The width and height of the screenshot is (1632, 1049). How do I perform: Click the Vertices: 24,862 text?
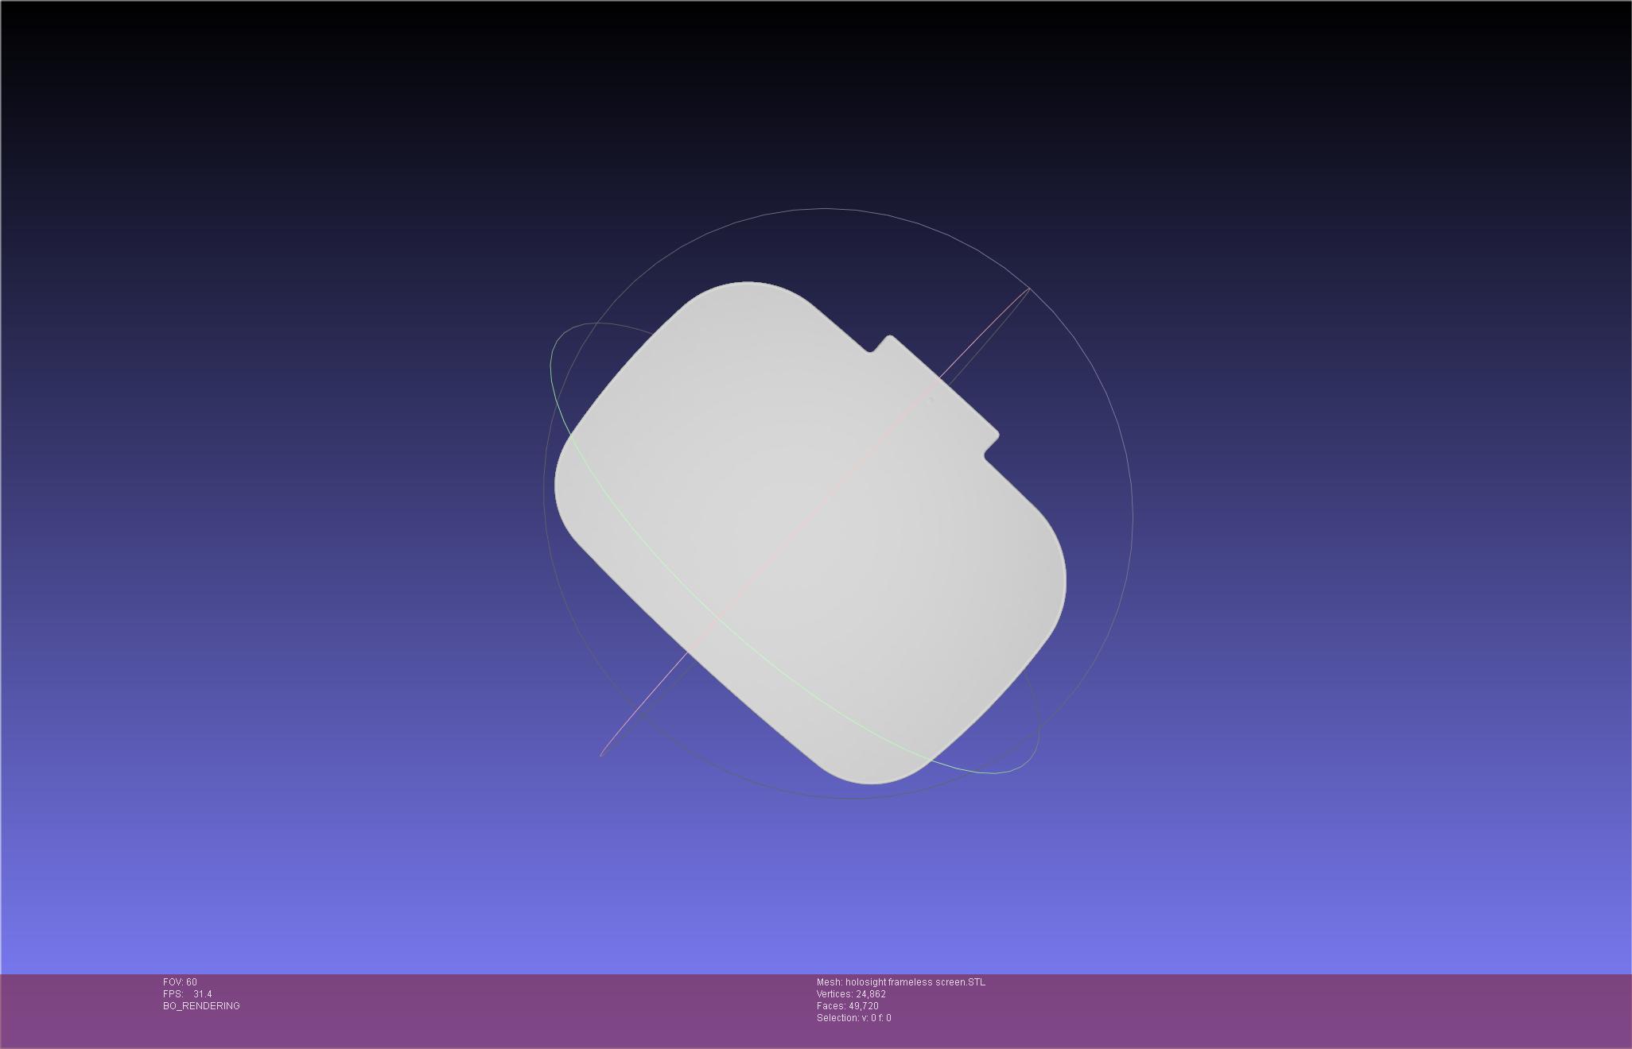(x=851, y=994)
